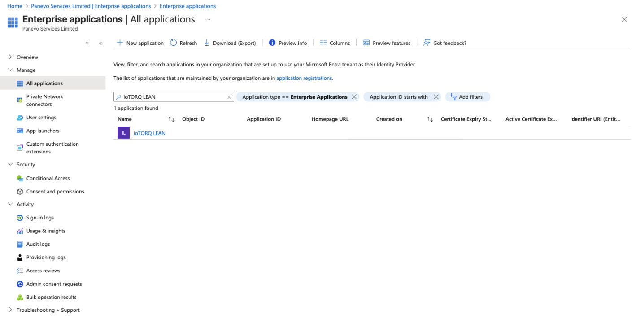Open Preview info
636x324 pixels.
tap(288, 43)
